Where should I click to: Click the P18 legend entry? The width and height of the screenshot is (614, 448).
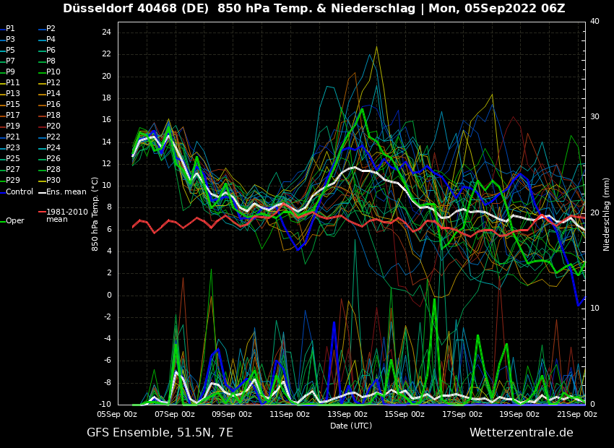53,116
